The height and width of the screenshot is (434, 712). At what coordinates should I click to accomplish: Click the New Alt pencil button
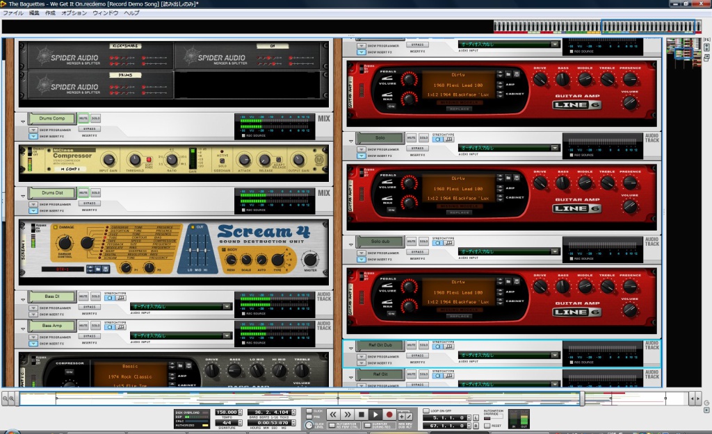[409, 416]
